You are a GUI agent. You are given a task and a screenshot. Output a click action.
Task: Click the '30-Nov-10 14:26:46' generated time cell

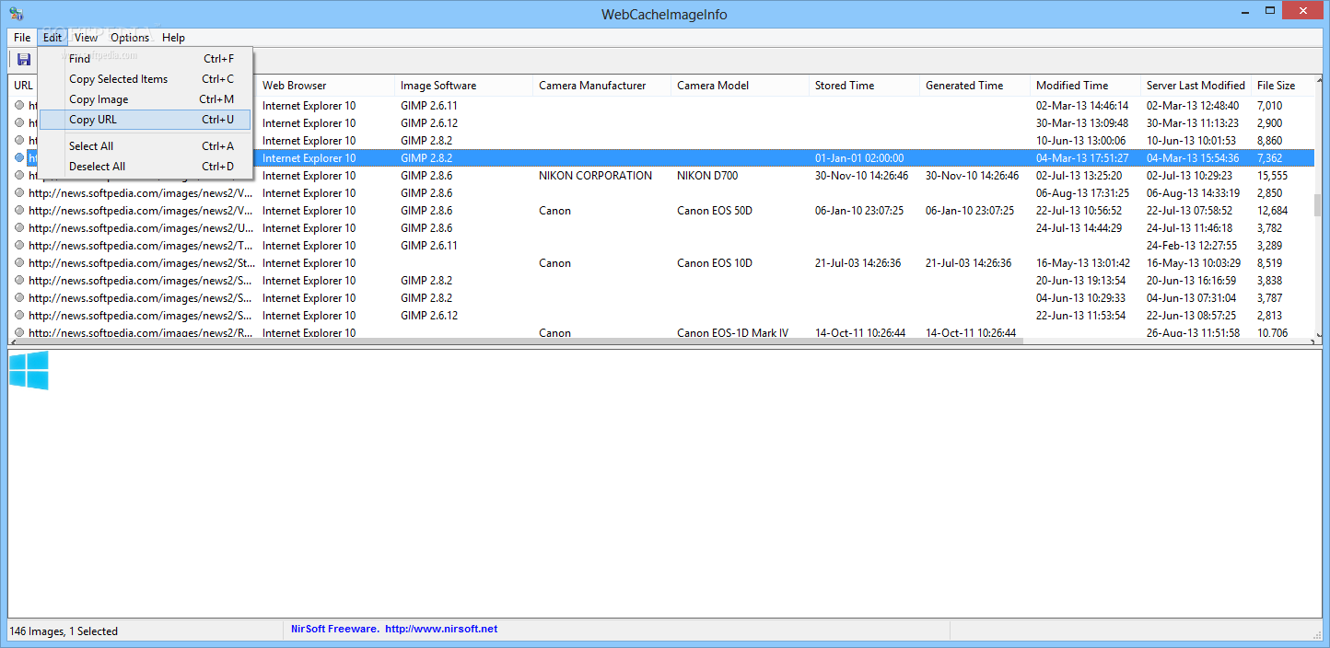click(972, 176)
